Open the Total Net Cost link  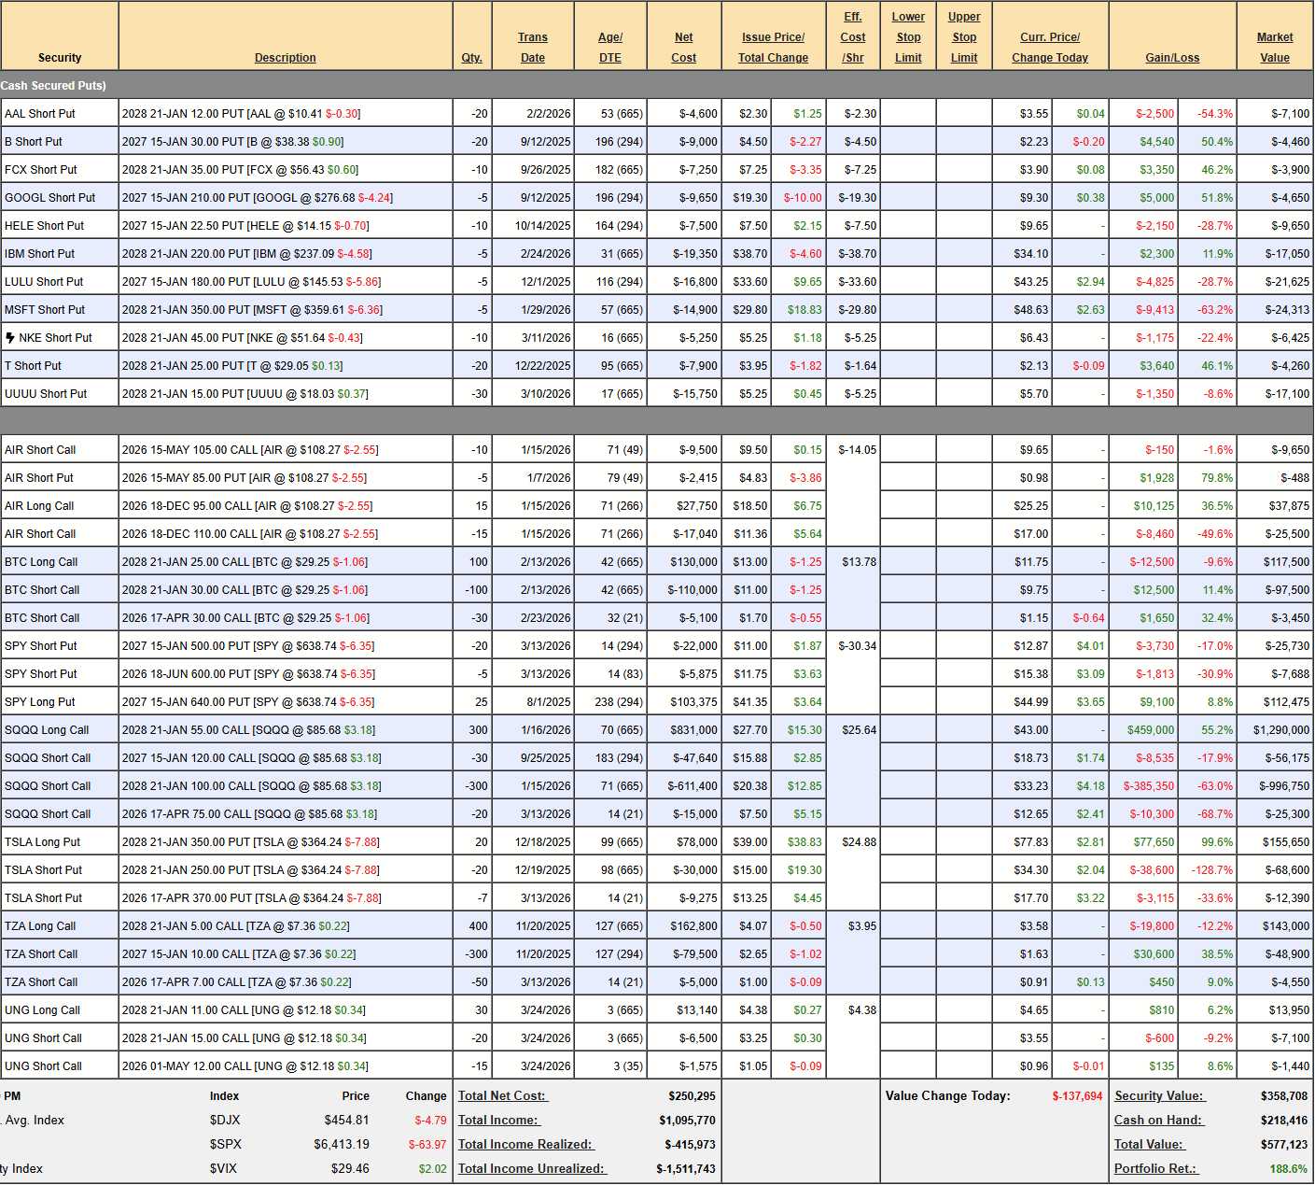click(x=502, y=1096)
